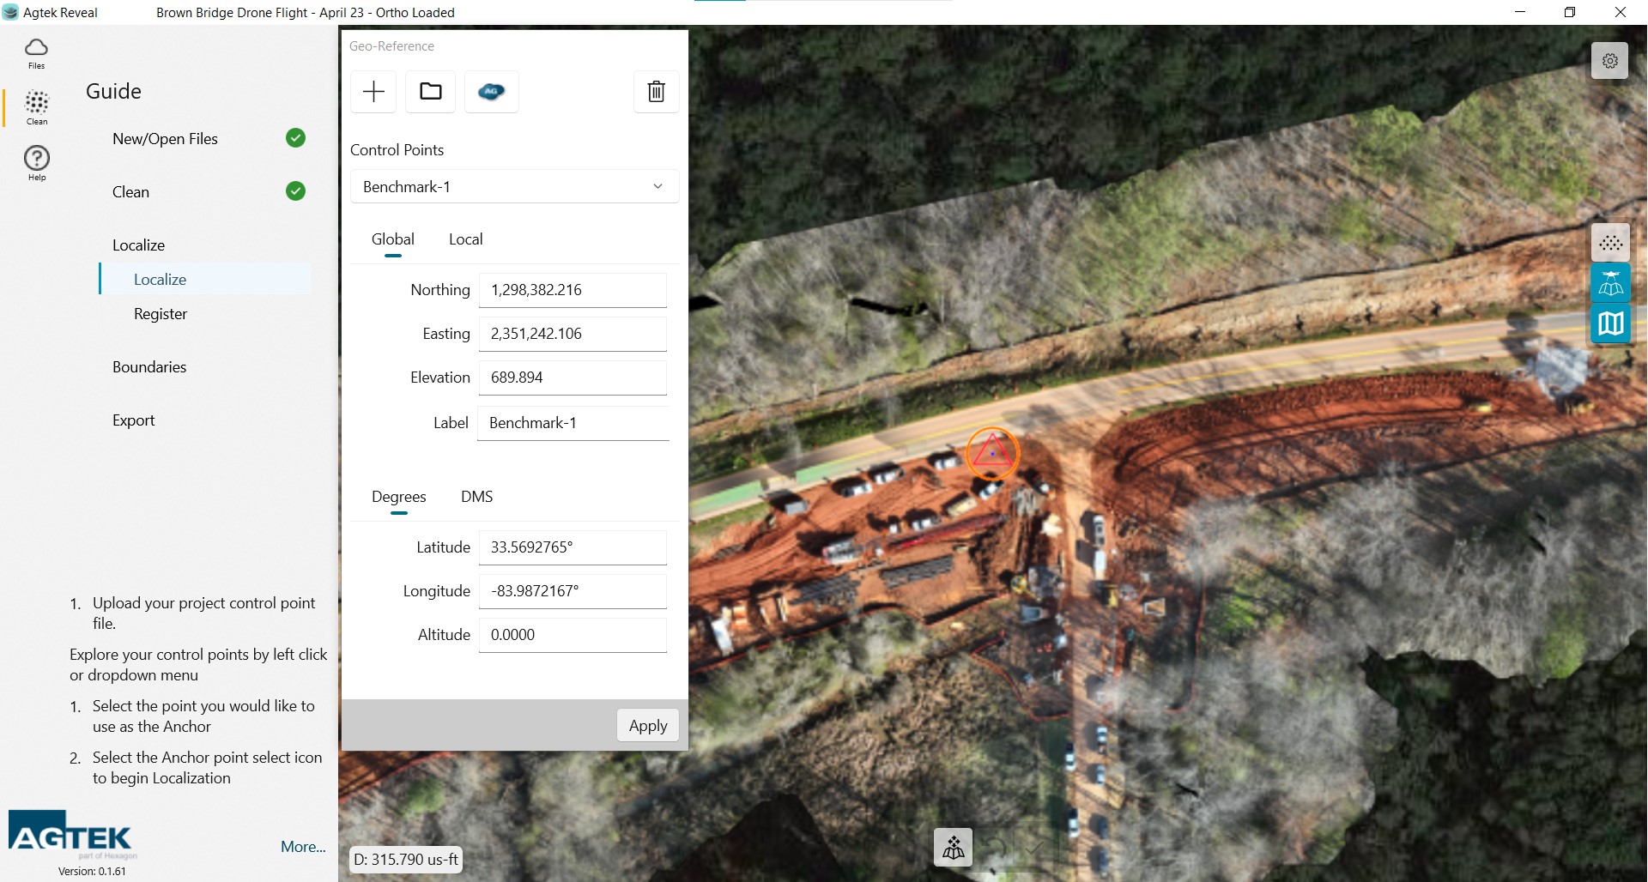The height and width of the screenshot is (882, 1648).
Task: Click the plus icon to add control point
Action: point(373,92)
